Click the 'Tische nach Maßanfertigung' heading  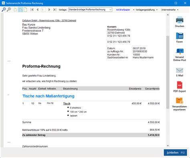49,96
